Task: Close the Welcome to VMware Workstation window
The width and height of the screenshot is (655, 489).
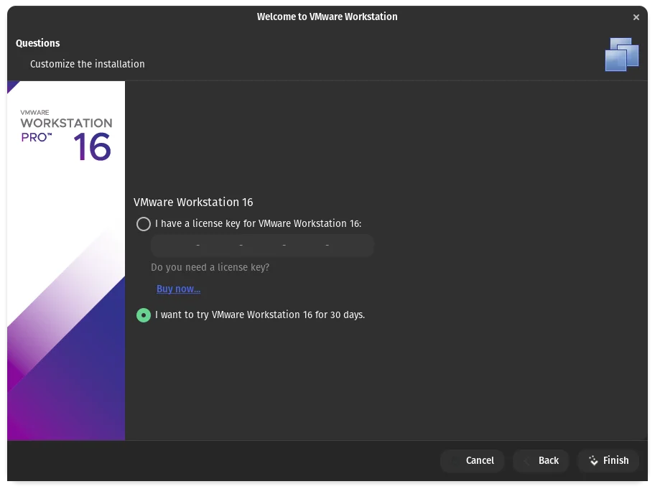Action: click(x=636, y=17)
